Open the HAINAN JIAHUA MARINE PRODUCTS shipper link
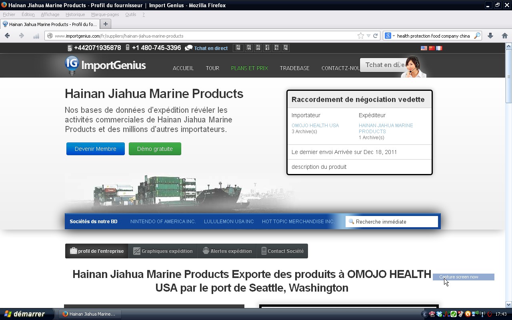The height and width of the screenshot is (320, 512). (x=386, y=128)
